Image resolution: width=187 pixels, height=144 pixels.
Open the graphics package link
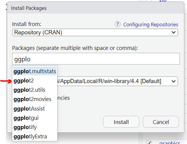[169, 143]
